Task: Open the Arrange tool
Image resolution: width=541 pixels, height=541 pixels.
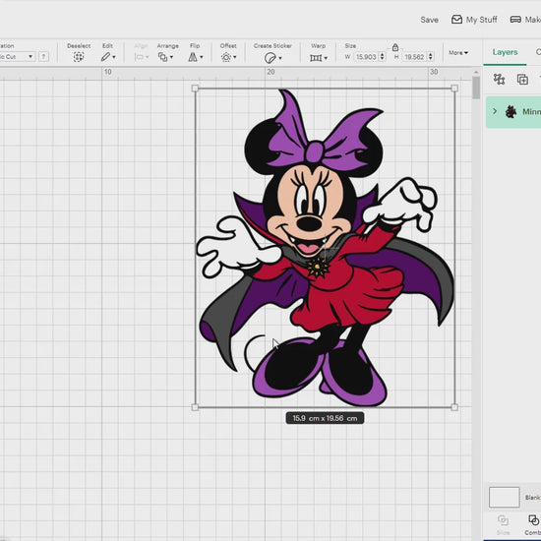Action: tap(162, 57)
